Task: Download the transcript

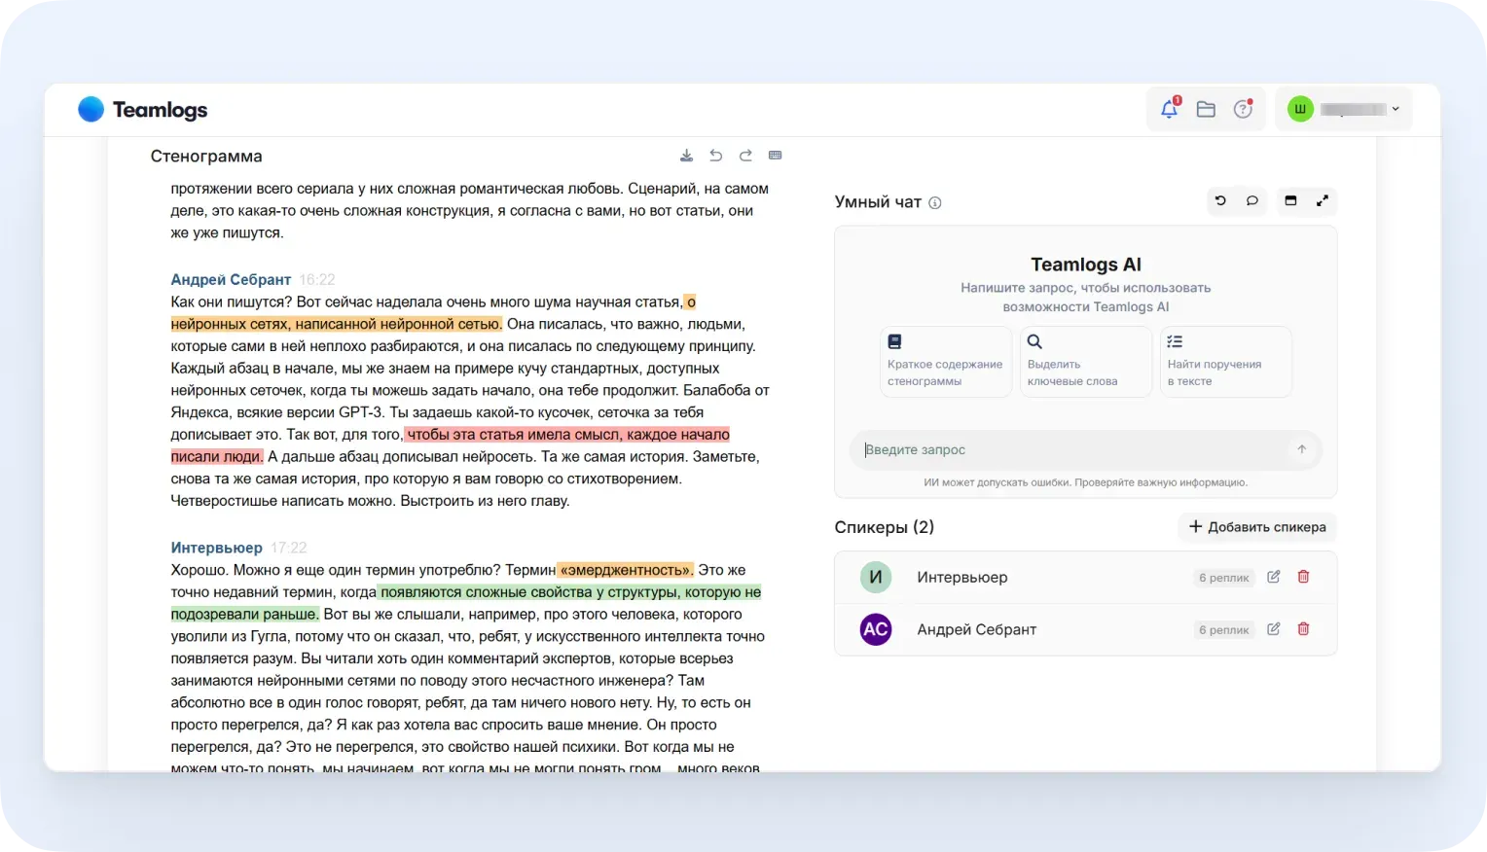Action: coord(686,156)
